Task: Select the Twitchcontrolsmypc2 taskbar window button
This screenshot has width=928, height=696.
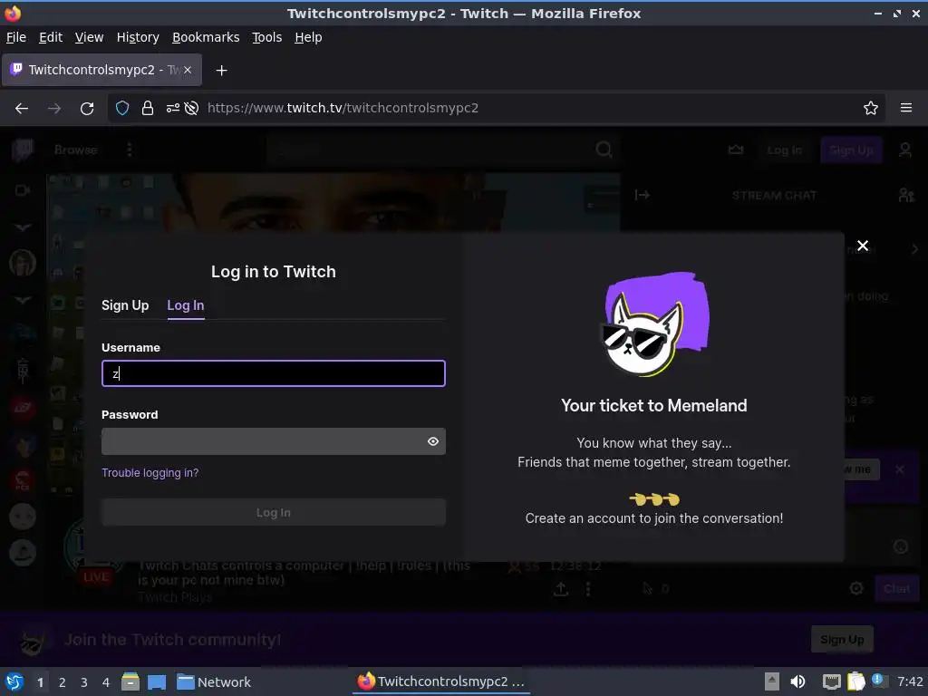Action: [441, 681]
